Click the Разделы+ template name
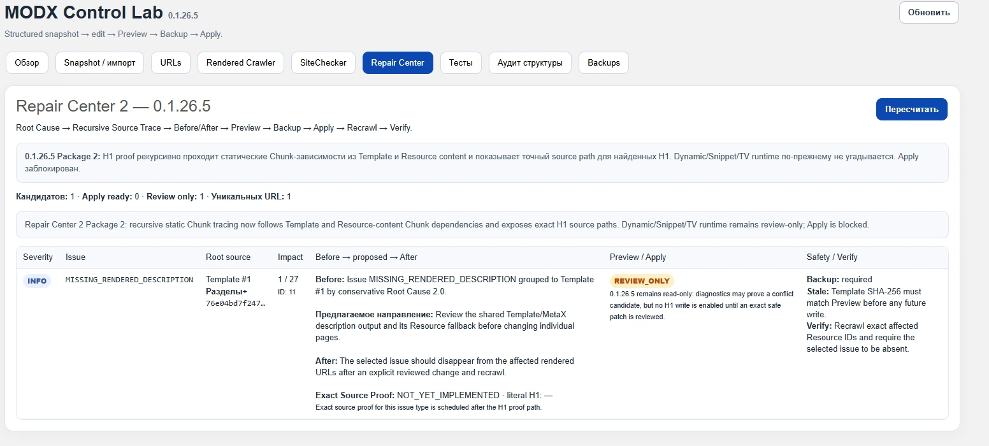 pos(226,292)
